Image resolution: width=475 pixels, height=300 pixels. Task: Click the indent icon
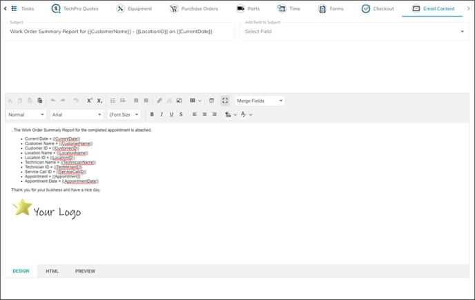(136, 101)
